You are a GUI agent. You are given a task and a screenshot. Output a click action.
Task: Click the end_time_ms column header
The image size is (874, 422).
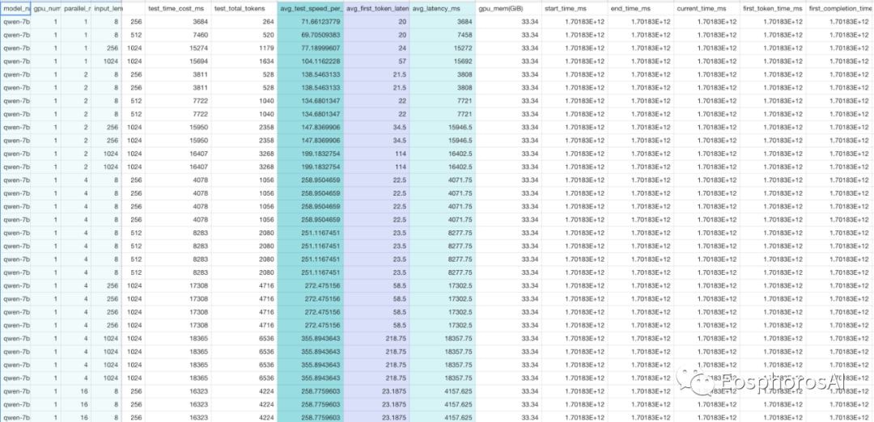click(x=640, y=8)
